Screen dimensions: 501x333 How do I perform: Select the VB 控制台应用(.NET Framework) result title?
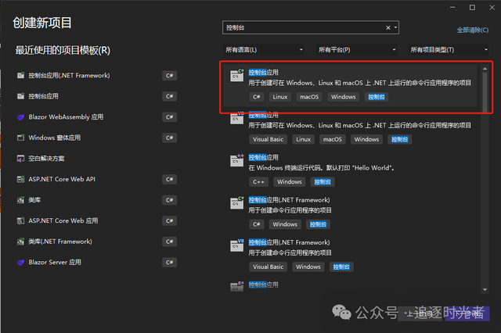289,242
